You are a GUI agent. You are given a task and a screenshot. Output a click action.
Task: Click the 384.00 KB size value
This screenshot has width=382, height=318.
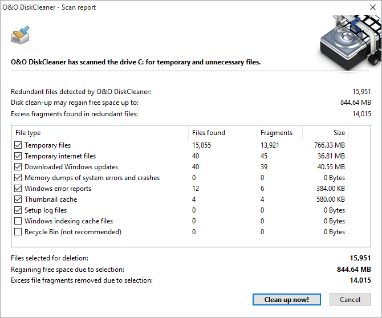(331, 189)
